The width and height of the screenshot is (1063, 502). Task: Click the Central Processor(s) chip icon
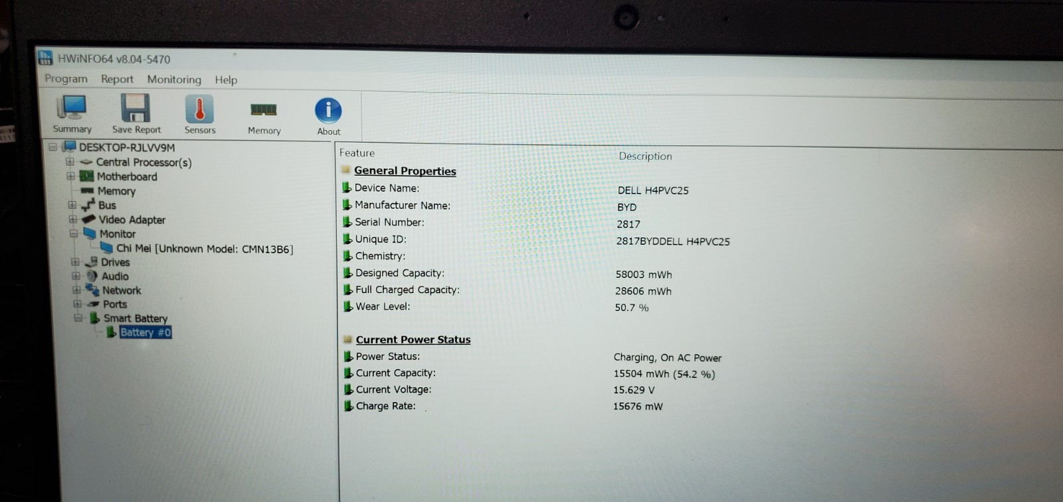86,162
